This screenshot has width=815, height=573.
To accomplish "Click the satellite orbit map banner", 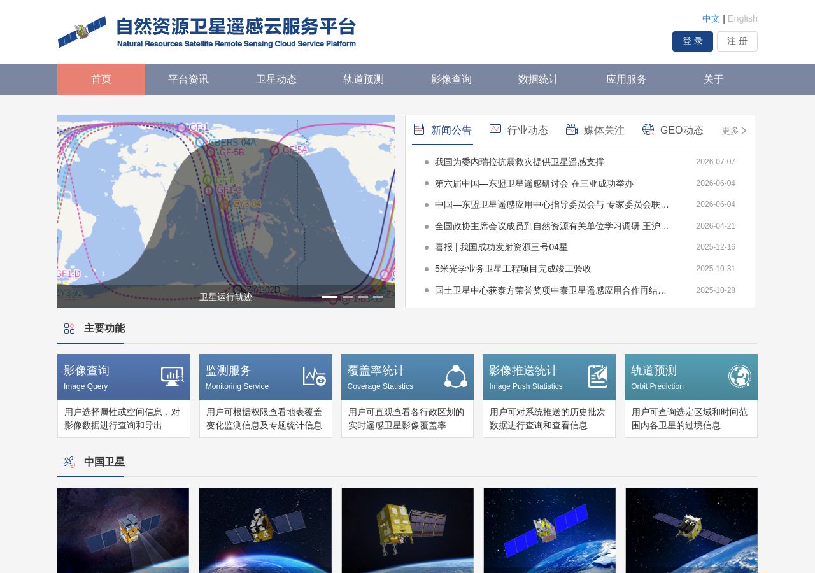I will pyautogui.click(x=226, y=211).
